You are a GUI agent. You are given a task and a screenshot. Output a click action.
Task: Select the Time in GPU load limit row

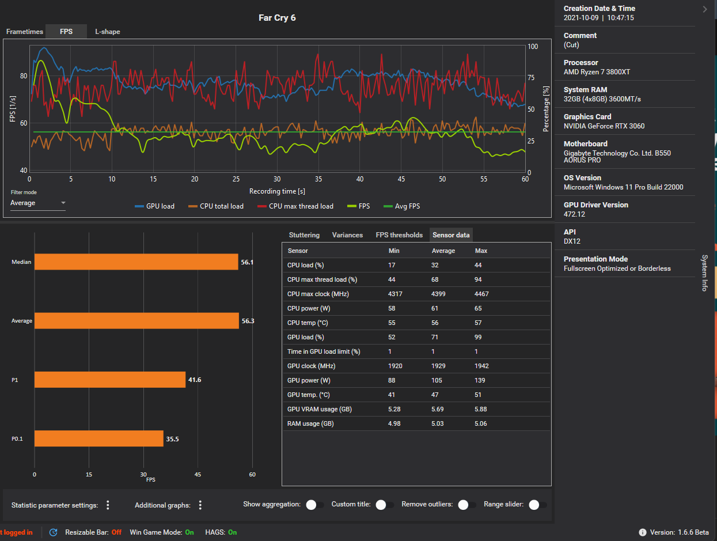(416, 351)
